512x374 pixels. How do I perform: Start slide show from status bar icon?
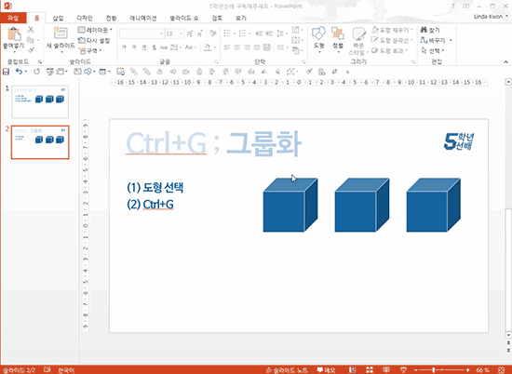(x=403, y=369)
